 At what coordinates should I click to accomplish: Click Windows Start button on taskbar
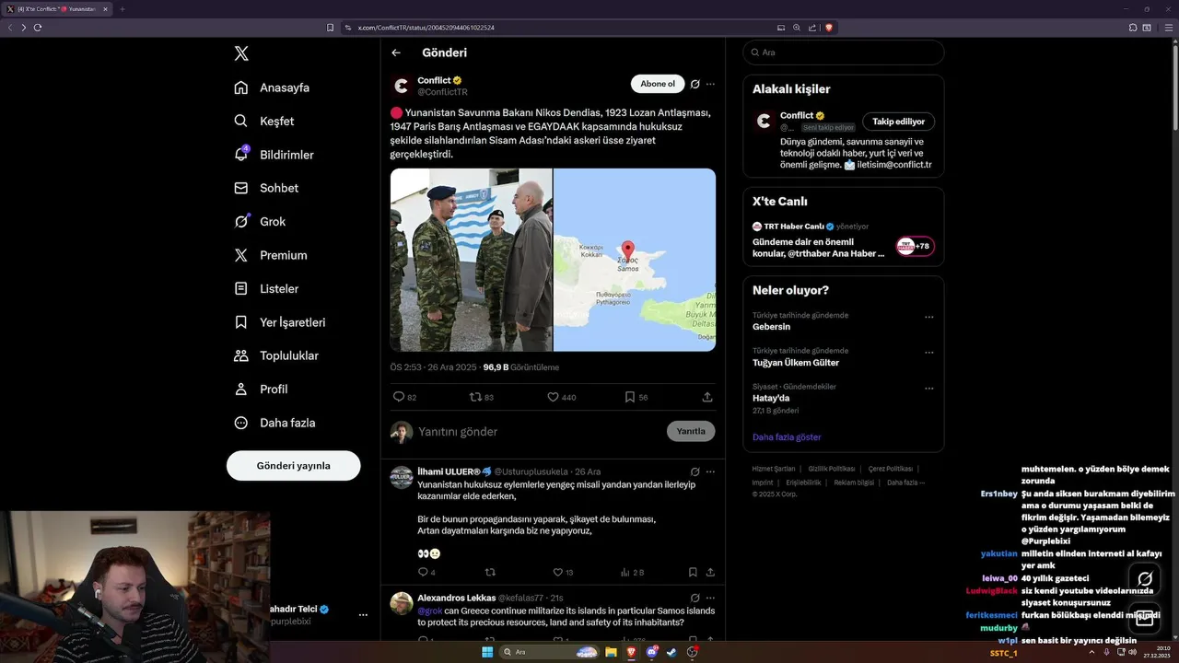[487, 652]
